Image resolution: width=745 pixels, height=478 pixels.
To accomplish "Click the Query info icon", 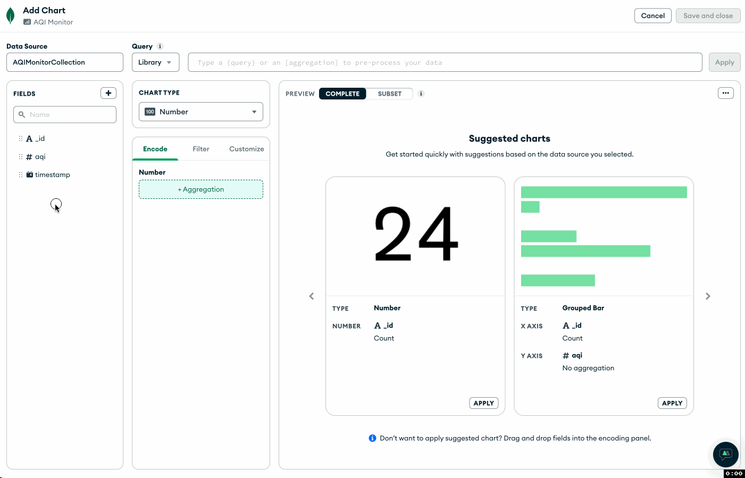I will [x=160, y=46].
